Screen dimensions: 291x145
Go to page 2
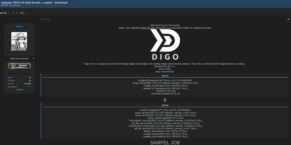(x=13, y=13)
